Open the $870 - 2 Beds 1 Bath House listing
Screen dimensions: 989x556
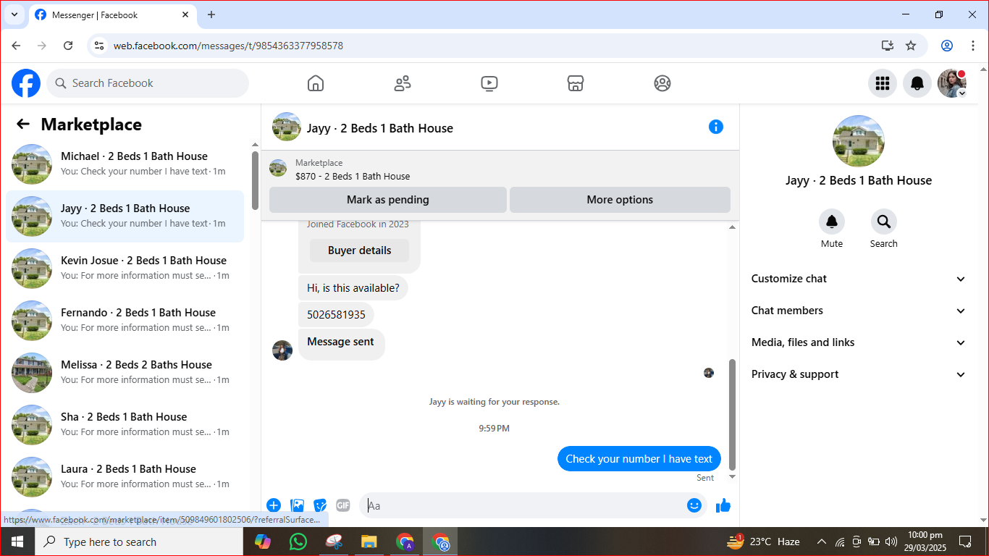353,176
